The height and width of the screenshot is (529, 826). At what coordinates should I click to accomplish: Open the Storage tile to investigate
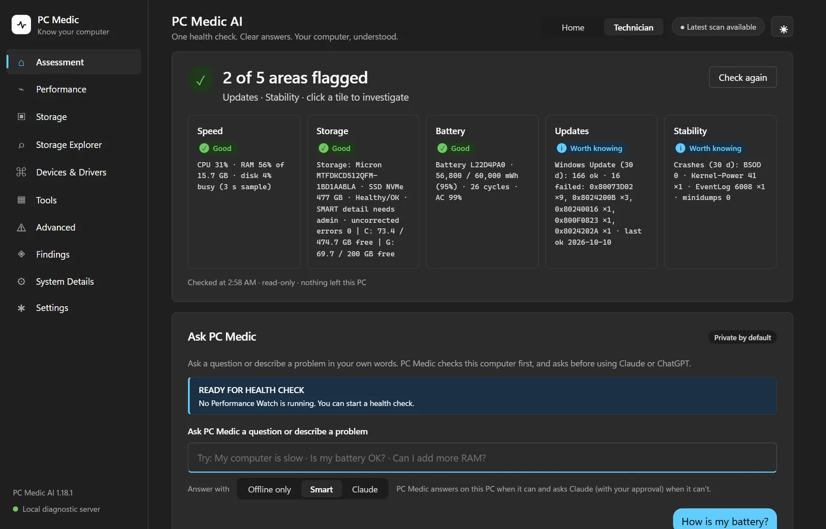point(363,192)
